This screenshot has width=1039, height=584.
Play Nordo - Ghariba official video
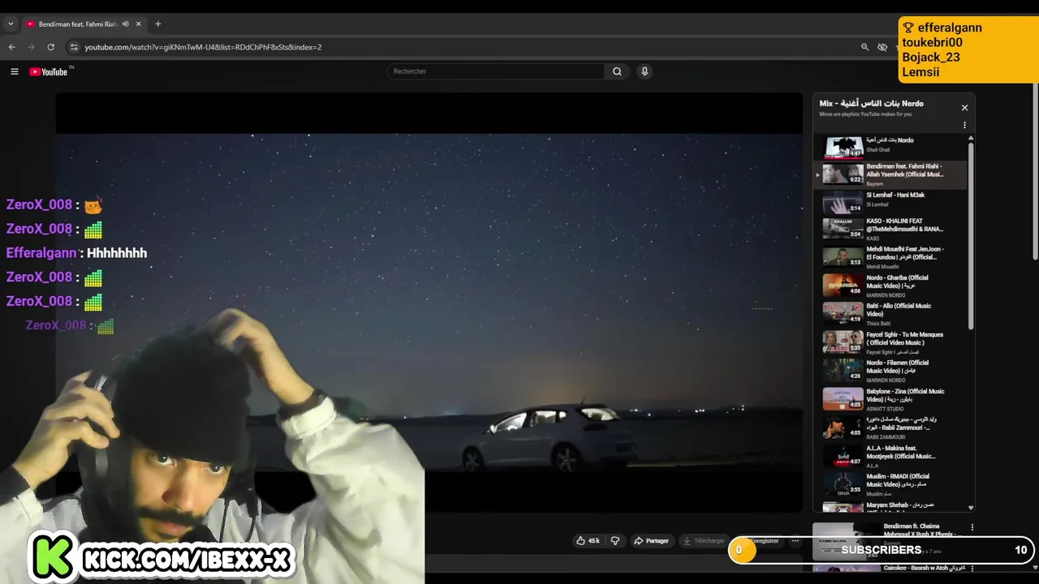[x=890, y=286]
